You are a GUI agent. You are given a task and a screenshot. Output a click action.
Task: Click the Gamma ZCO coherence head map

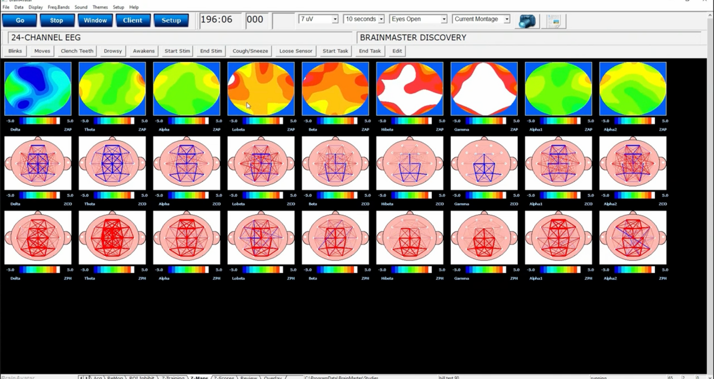(x=484, y=163)
